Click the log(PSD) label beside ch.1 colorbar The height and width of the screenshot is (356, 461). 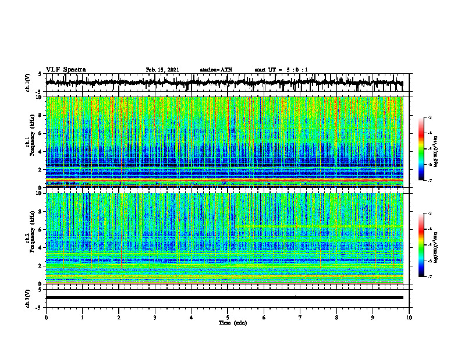(x=436, y=152)
